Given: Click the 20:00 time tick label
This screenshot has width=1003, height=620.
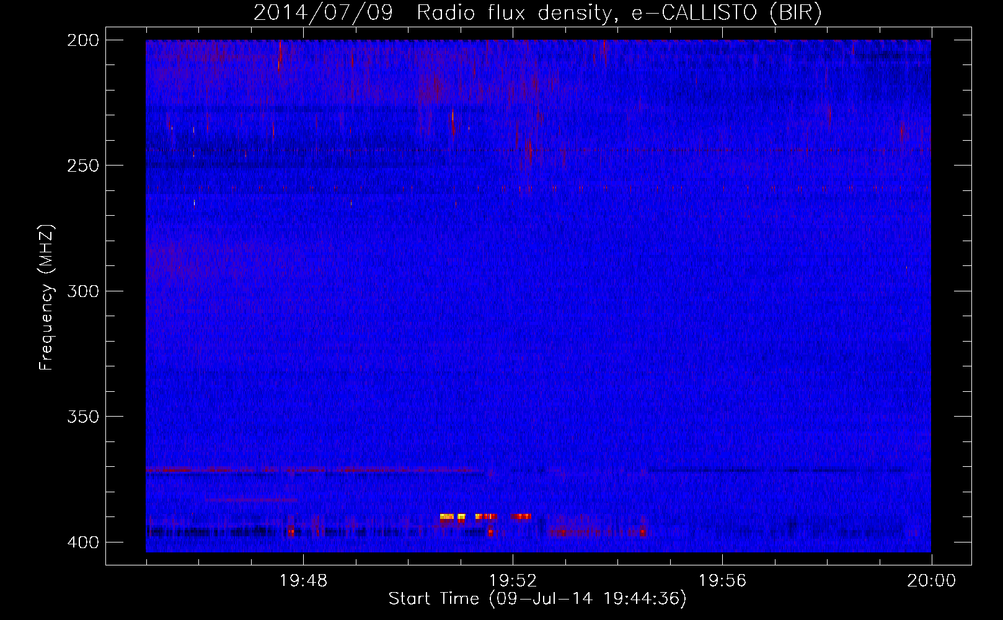Looking at the screenshot, I should 931,581.
